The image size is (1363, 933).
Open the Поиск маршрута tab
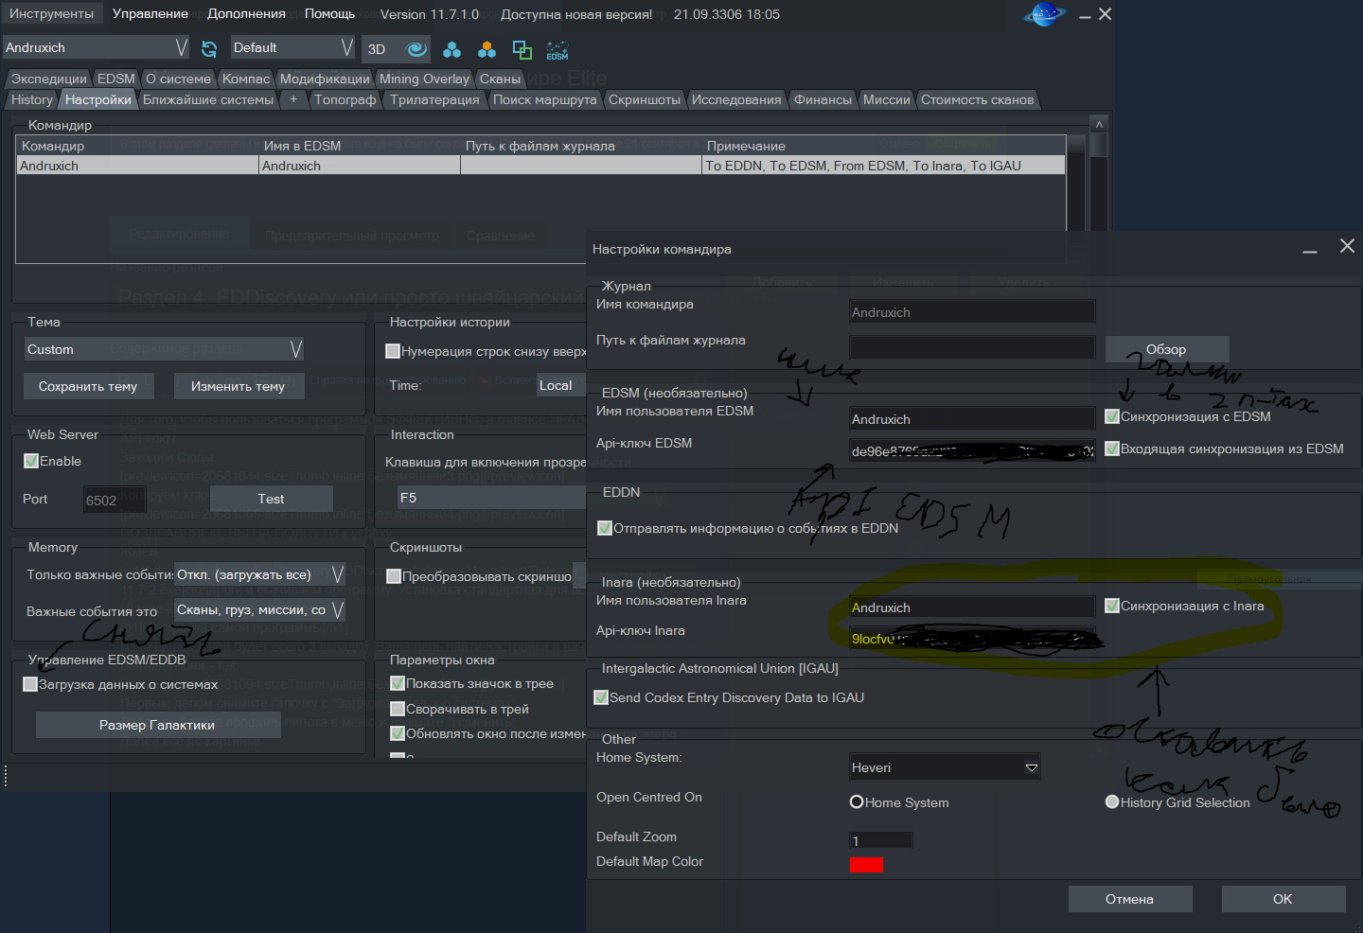pos(544,99)
